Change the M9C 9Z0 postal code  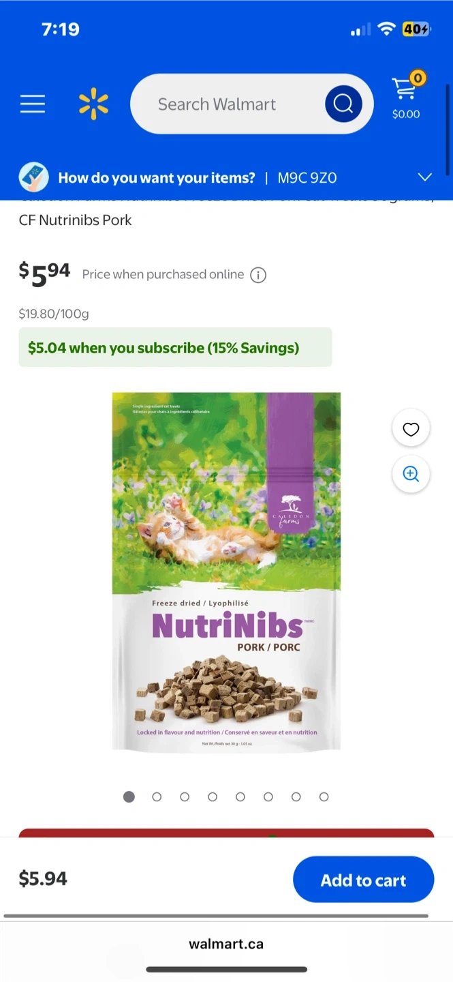pyautogui.click(x=307, y=178)
